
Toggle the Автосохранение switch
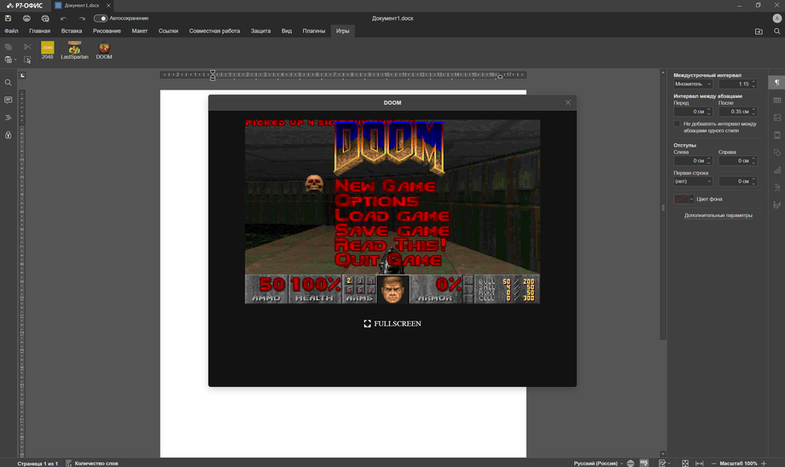coord(101,19)
